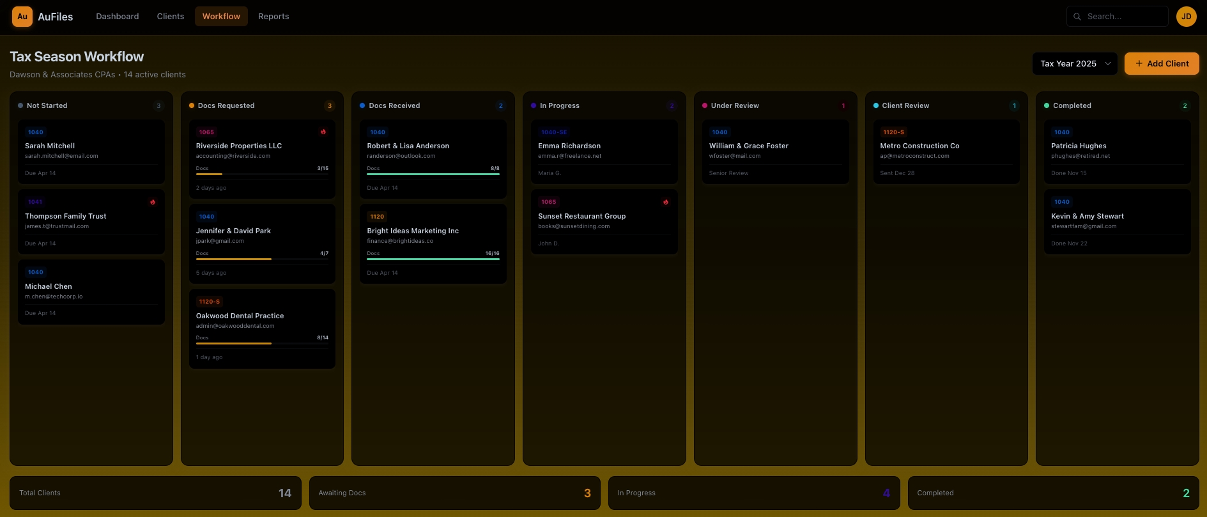This screenshot has width=1207, height=517.
Task: Click the email sarah.mitchell@email.com
Action: 61,156
